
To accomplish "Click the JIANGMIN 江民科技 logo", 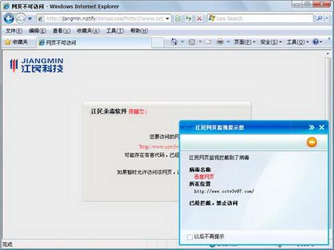I will pyautogui.click(x=37, y=66).
